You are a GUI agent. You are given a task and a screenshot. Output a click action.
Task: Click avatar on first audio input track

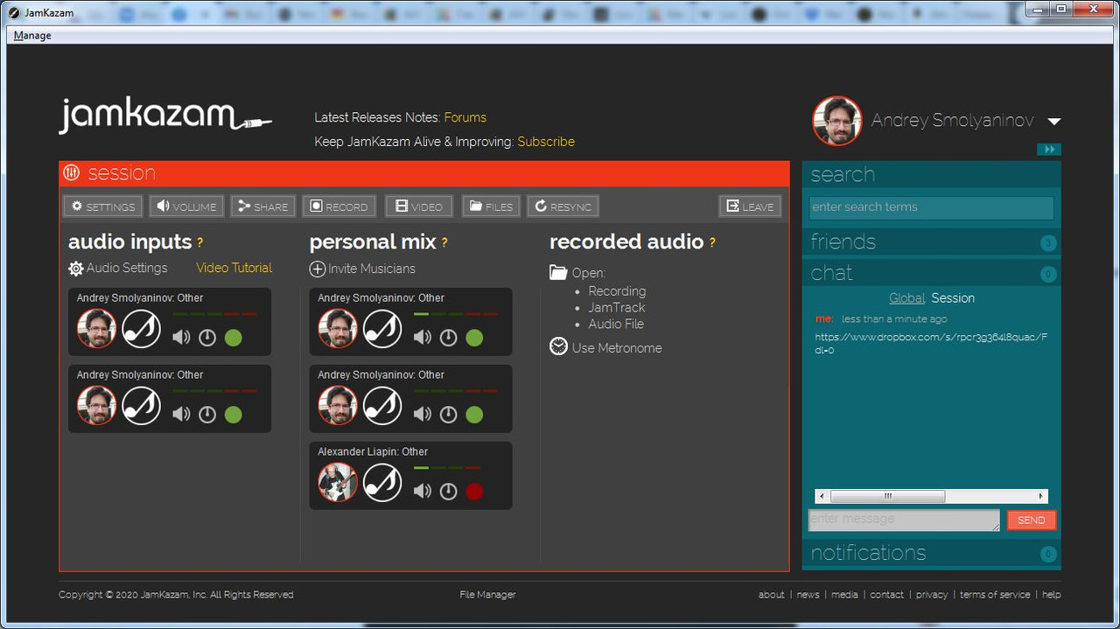(x=96, y=329)
